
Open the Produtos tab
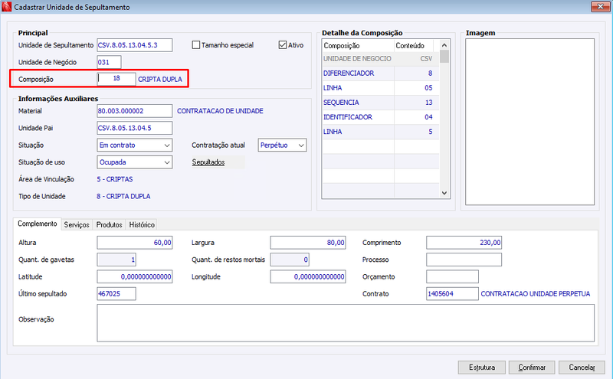[109, 224]
